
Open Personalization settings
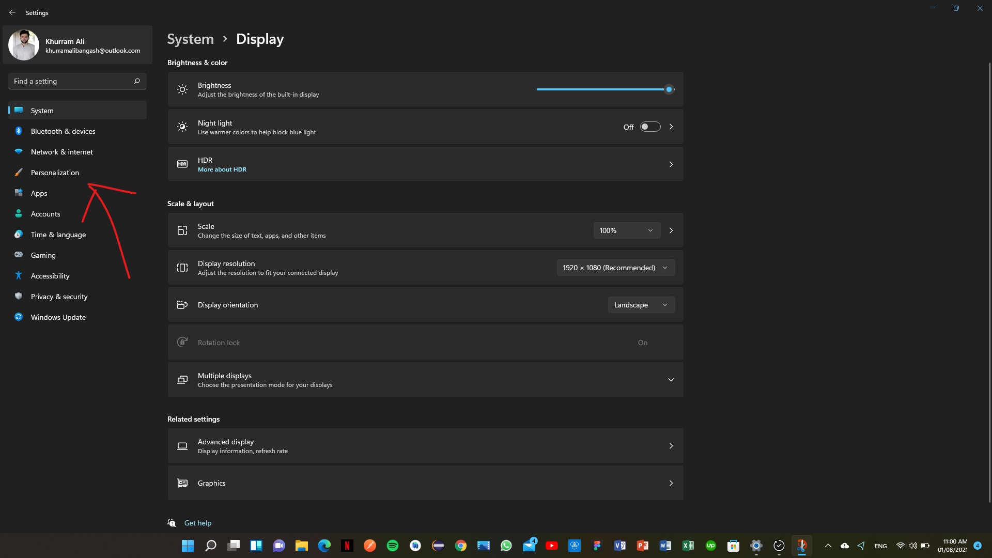point(54,172)
